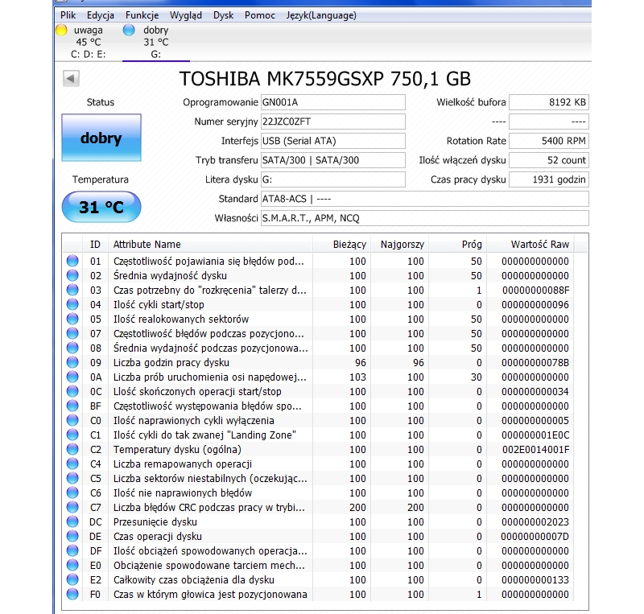Click the Najgorszy column header
Screen dimensions: 644x614
399,245
